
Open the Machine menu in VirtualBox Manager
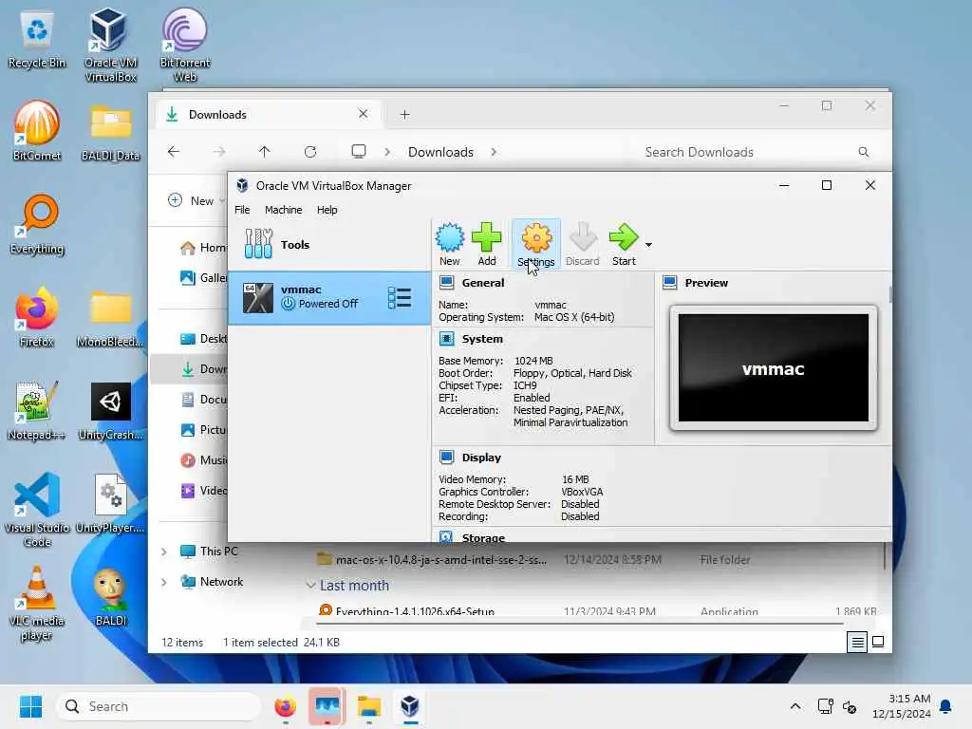click(x=283, y=210)
